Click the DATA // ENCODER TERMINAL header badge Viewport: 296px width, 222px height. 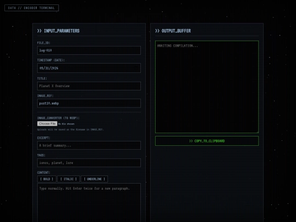pos(32,8)
